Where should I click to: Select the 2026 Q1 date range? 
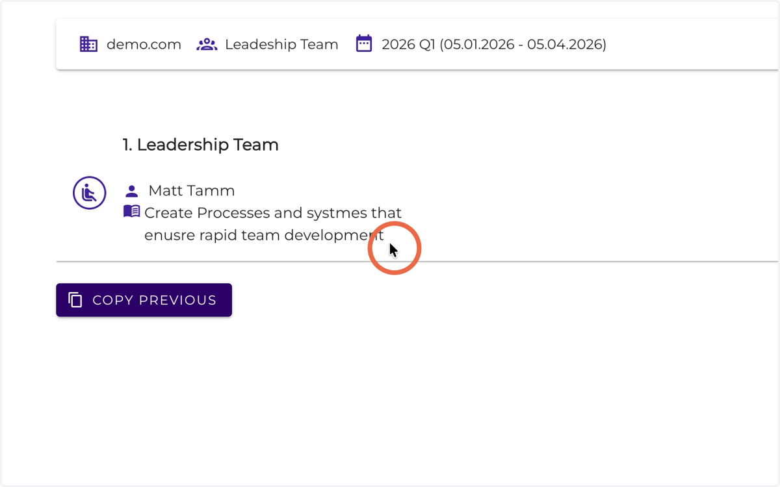point(494,45)
